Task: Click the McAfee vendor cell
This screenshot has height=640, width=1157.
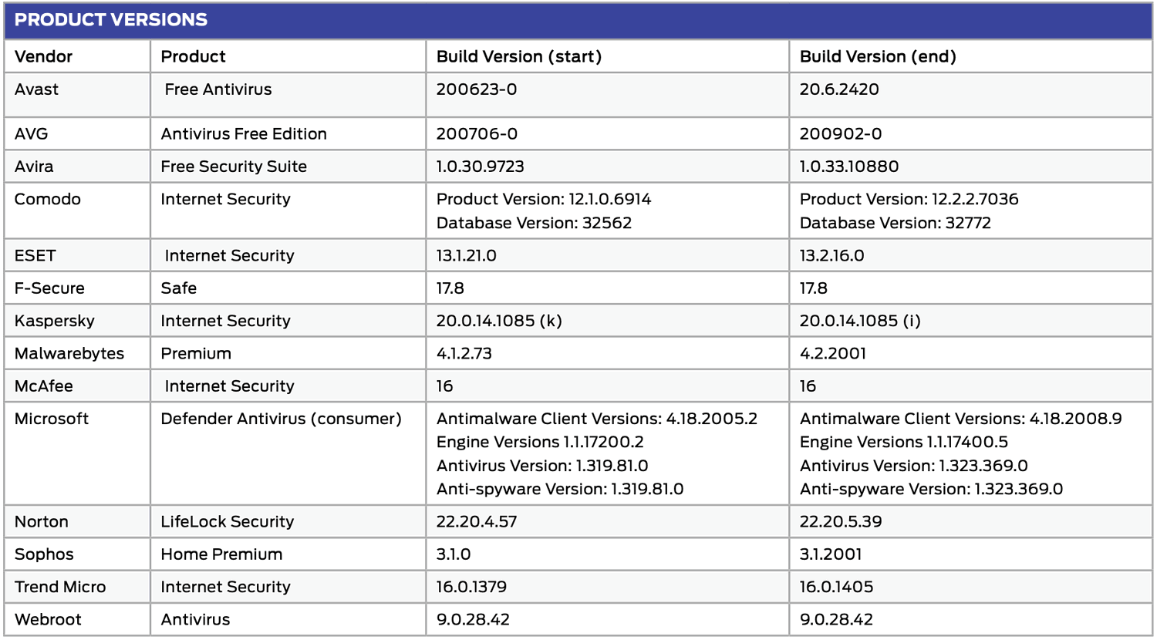Action: 43,386
